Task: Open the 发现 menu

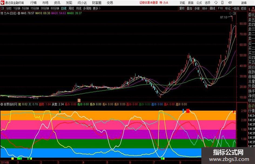Action: [x=69, y=3]
